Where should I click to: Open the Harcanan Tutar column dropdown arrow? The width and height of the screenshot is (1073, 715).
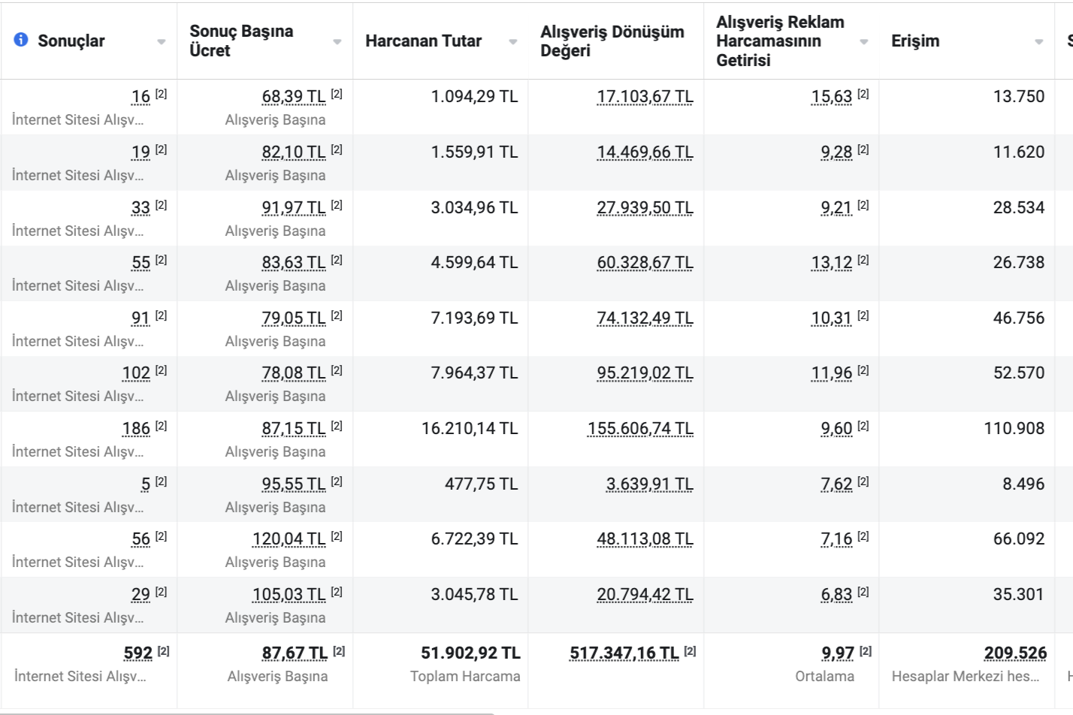513,42
